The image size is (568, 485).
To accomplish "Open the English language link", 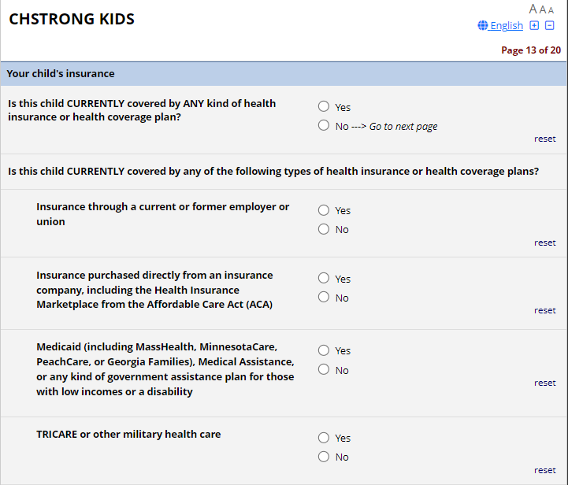I will click(x=507, y=26).
